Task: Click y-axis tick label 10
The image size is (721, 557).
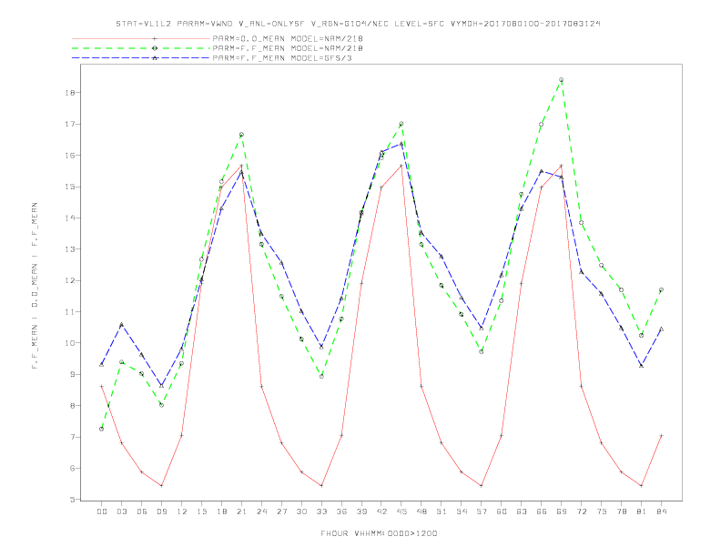Action: pyautogui.click(x=70, y=343)
